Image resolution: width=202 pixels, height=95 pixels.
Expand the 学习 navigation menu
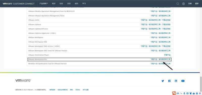tap(84, 4)
